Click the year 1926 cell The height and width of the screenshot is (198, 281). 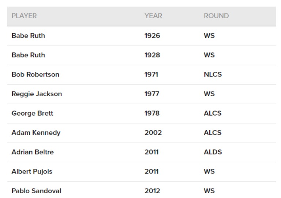tap(152, 36)
